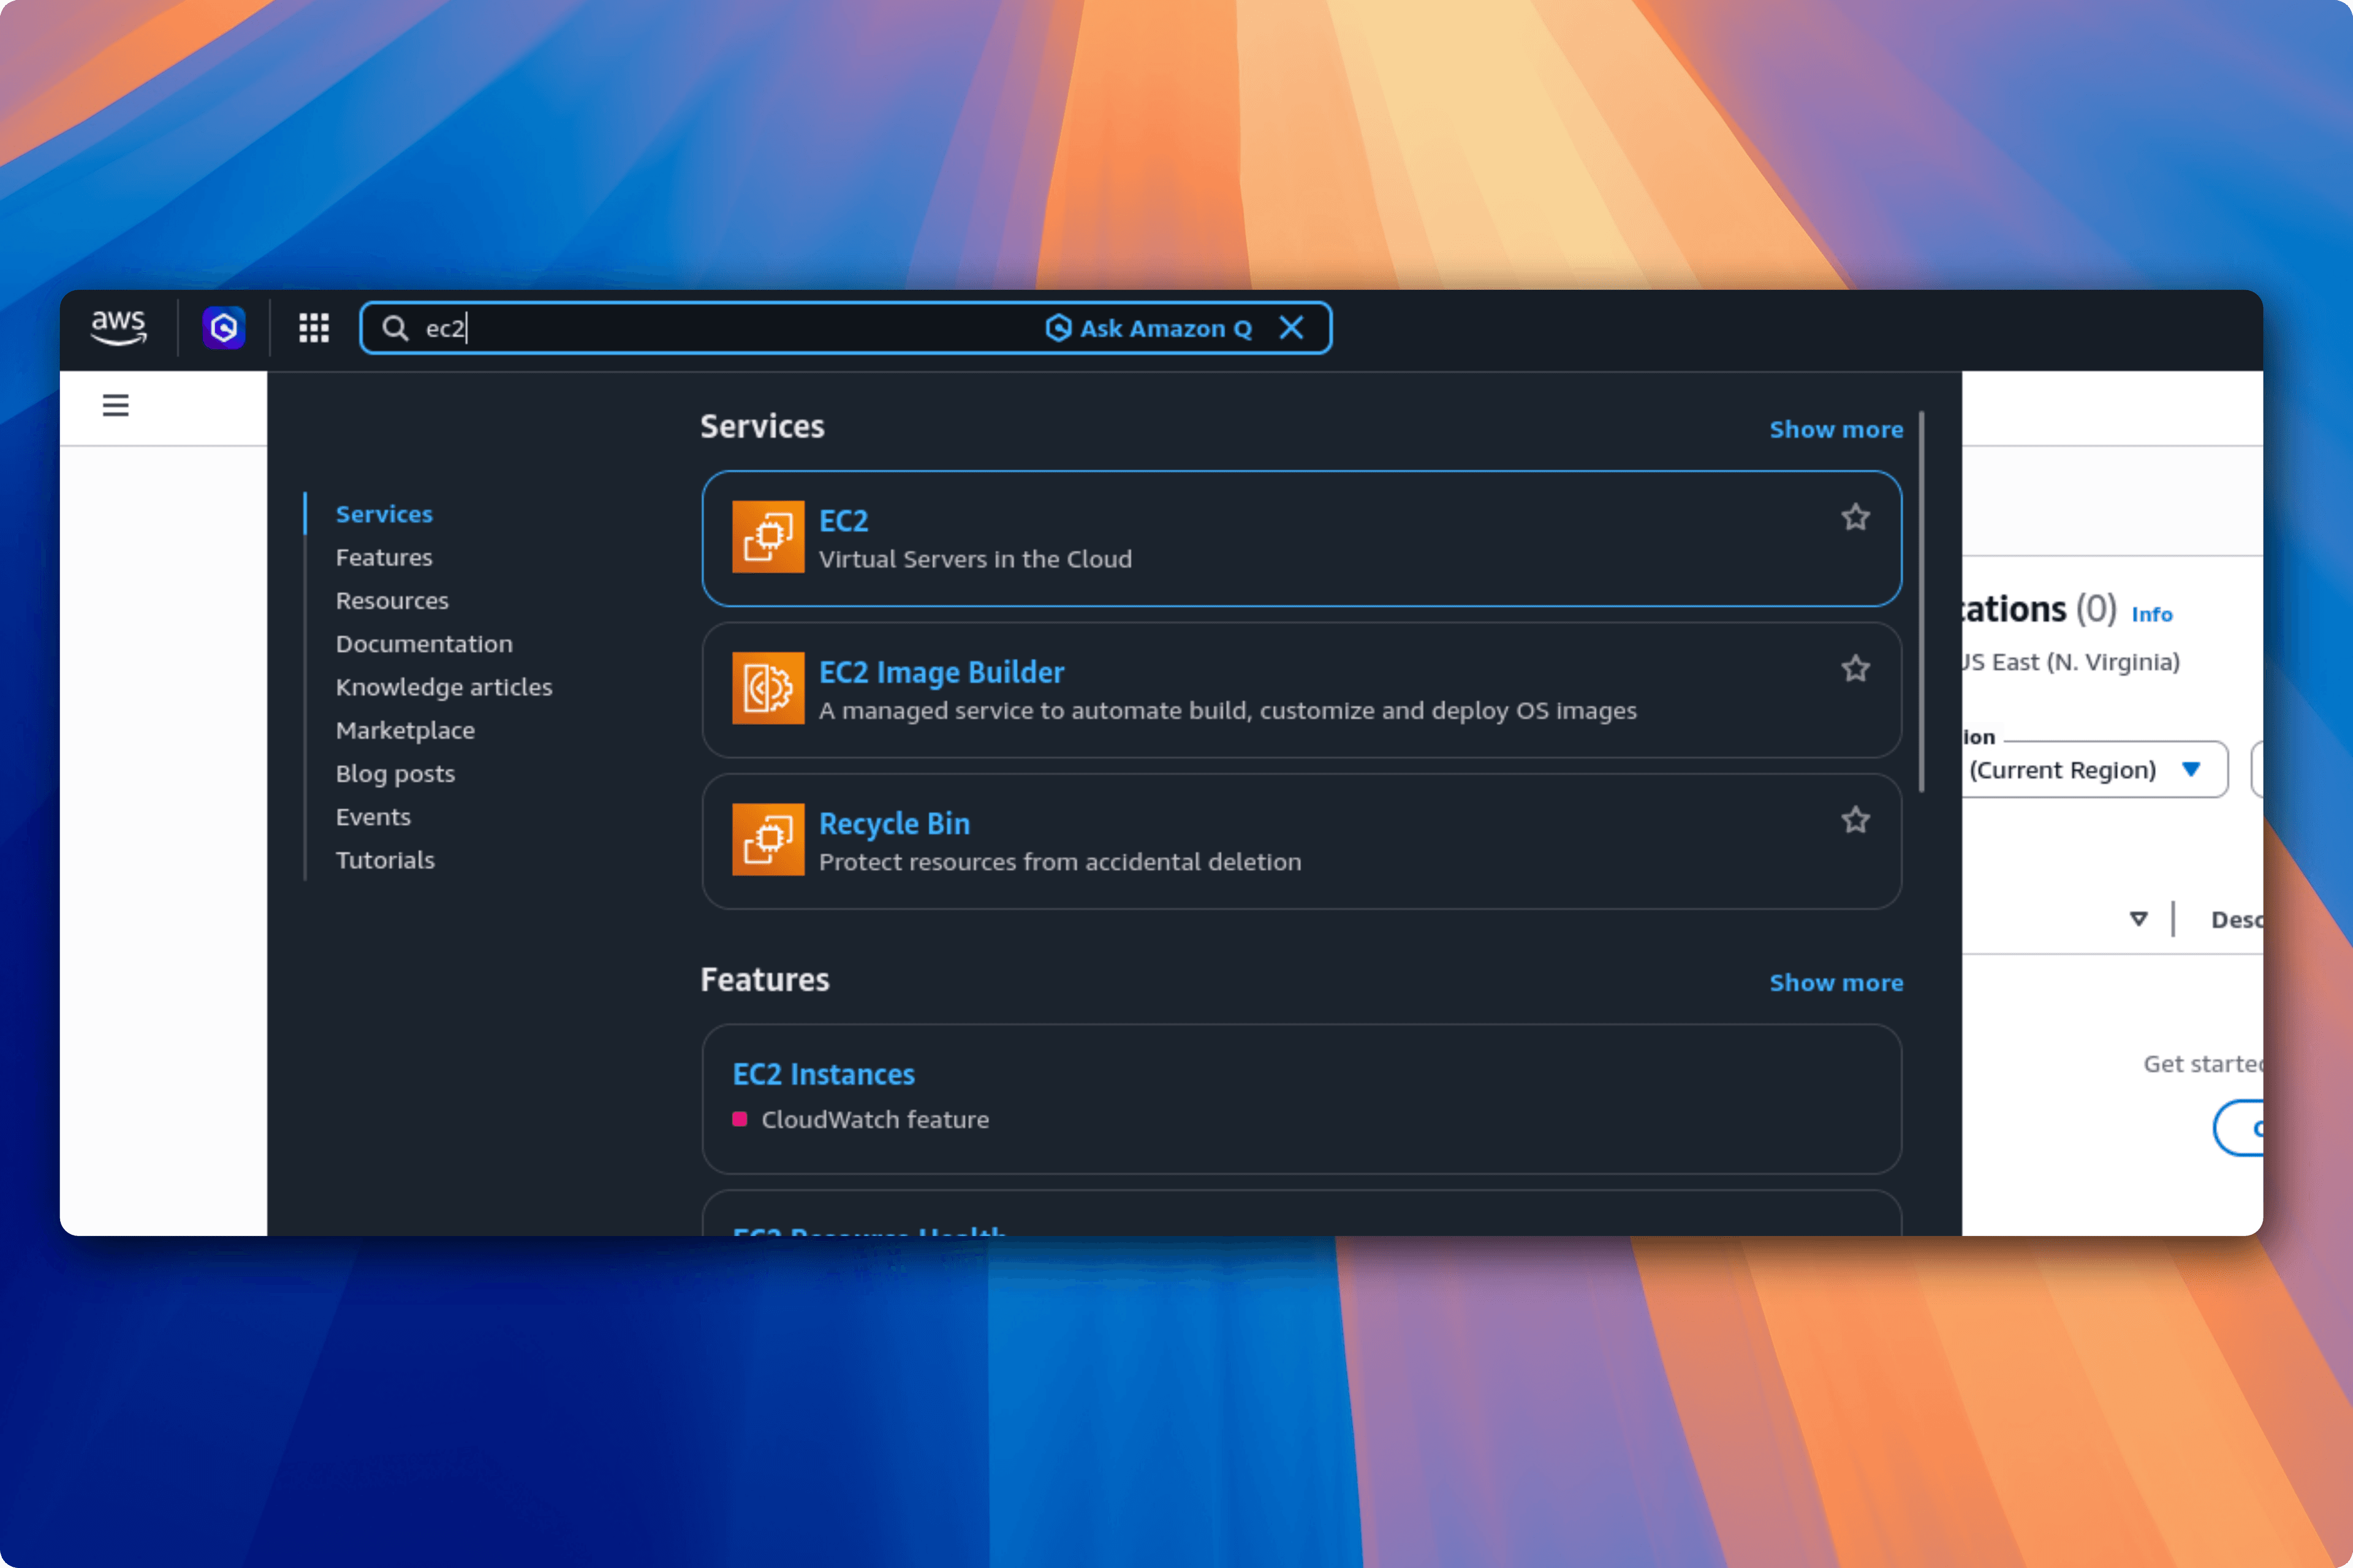2353x1568 pixels.
Task: Select the Blog posts filter category
Action: (x=395, y=774)
